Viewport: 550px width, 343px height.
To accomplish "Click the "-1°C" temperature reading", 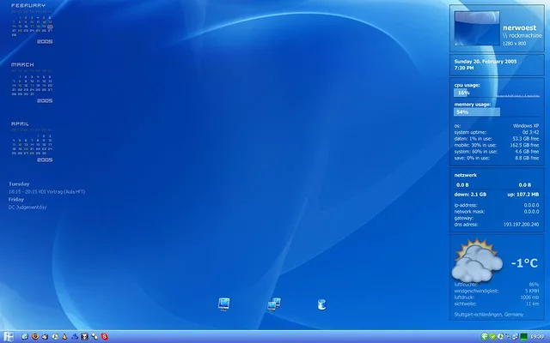I will pyautogui.click(x=524, y=263).
